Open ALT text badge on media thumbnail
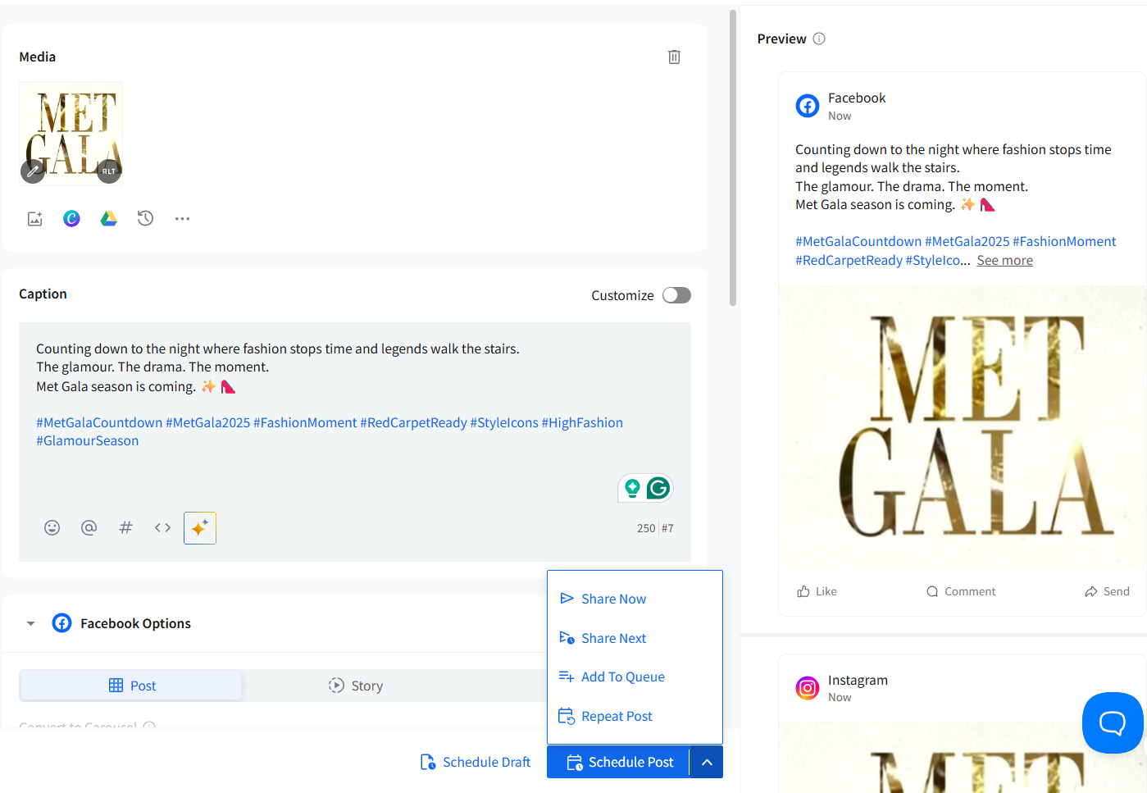The image size is (1147, 793). [109, 171]
